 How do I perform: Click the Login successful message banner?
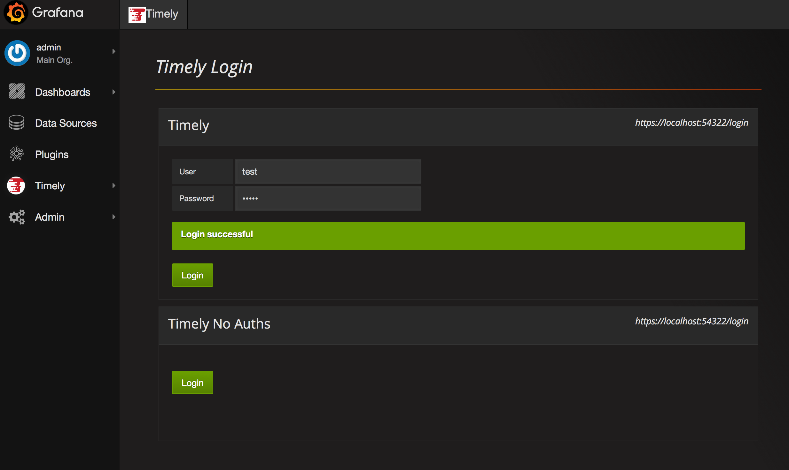pyautogui.click(x=458, y=236)
